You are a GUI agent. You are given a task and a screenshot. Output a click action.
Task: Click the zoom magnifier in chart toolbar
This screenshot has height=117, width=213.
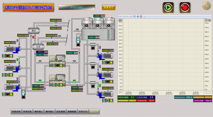point(135,16)
